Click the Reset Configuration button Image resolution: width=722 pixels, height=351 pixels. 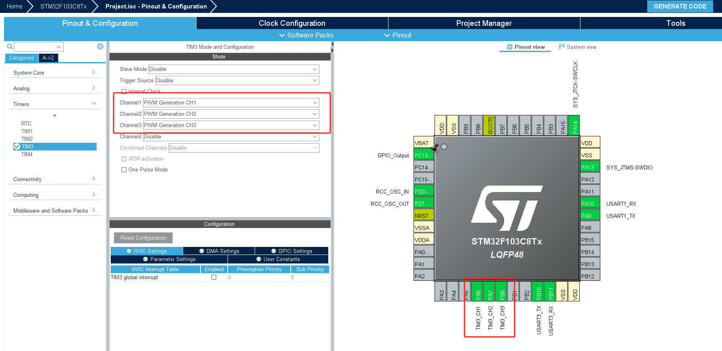(x=143, y=238)
